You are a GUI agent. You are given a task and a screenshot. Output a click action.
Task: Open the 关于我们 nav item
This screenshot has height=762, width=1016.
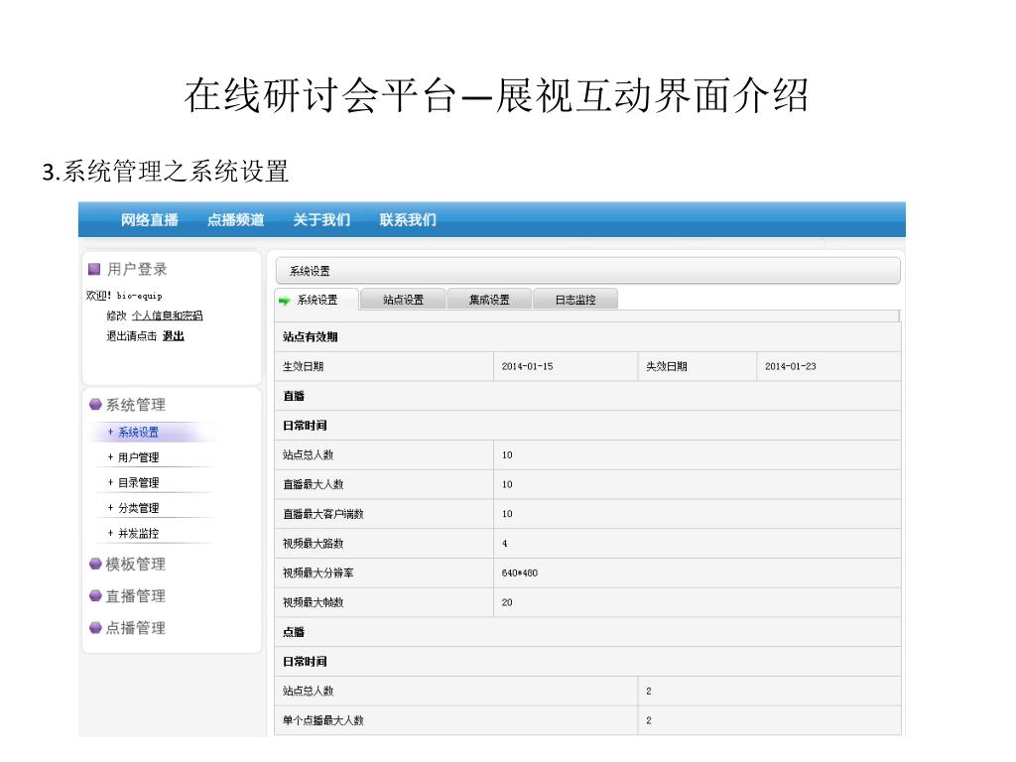(x=321, y=219)
